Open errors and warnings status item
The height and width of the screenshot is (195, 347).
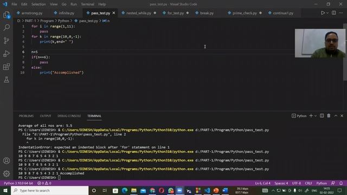coord(44,183)
